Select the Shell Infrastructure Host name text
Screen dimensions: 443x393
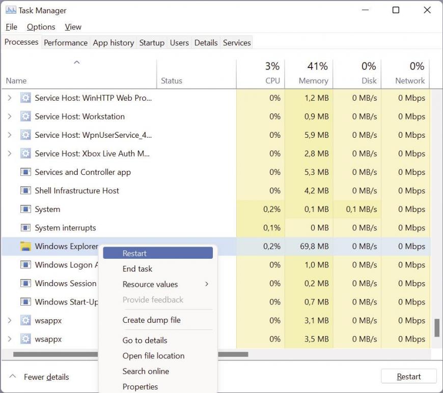click(x=77, y=191)
